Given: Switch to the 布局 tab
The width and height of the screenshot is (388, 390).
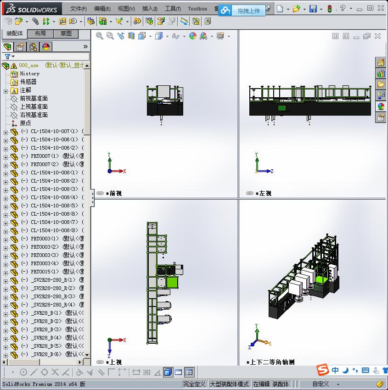Looking at the screenshot, I should coord(40,33).
